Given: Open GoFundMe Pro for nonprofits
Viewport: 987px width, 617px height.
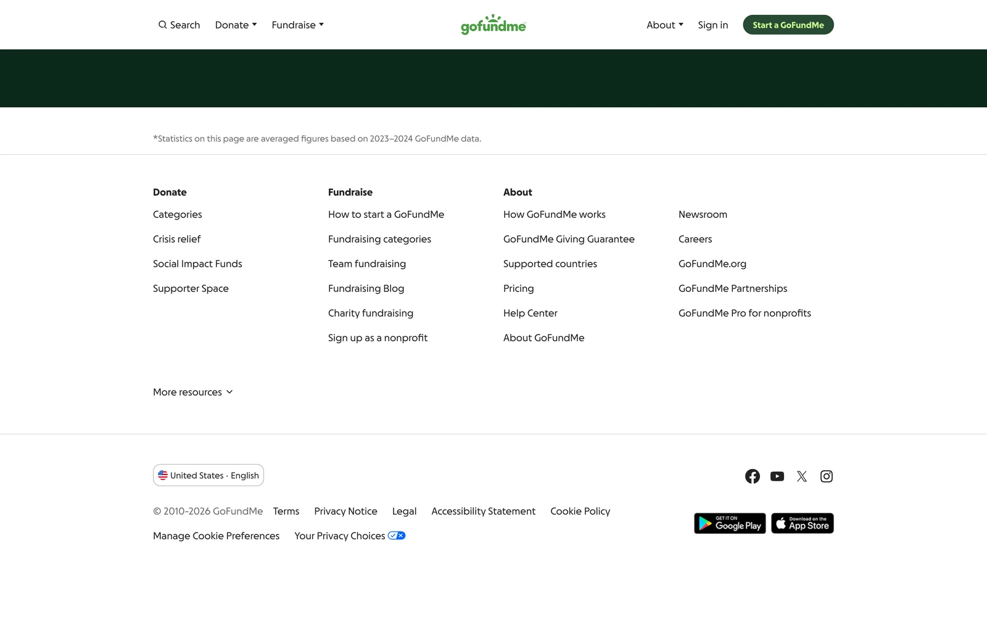Looking at the screenshot, I should point(745,313).
